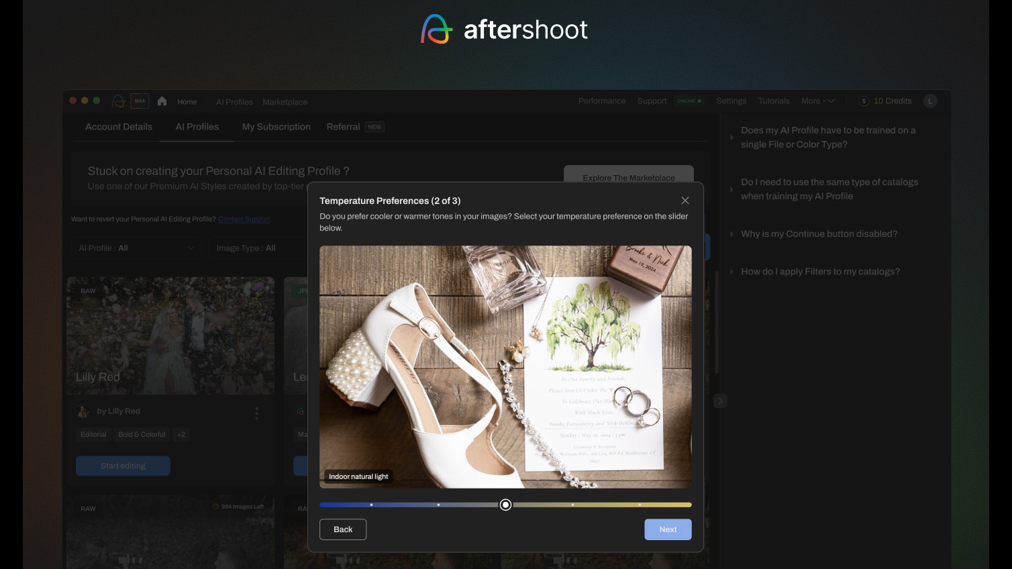Viewport: 1012px width, 569px height.
Task: Open the Performance menu item
Action: click(602, 101)
